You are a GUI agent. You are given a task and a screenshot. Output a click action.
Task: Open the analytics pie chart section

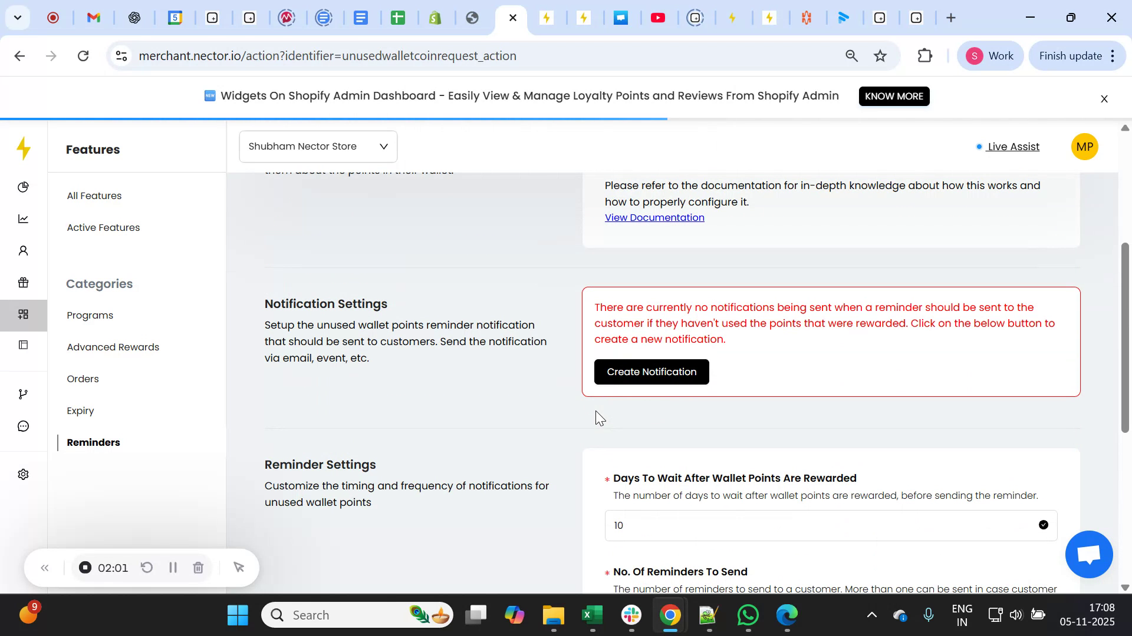point(23,187)
